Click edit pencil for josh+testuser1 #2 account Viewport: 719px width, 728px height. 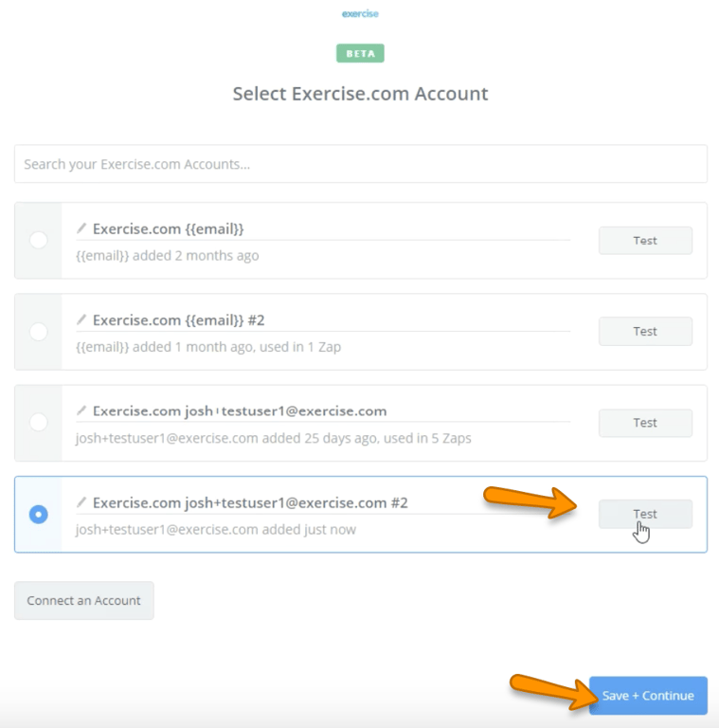click(x=82, y=501)
